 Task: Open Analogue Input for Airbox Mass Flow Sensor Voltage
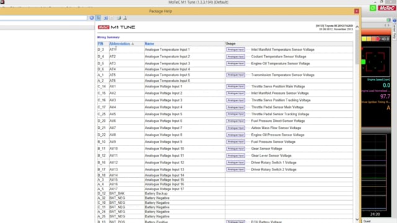pyautogui.click(x=236, y=128)
